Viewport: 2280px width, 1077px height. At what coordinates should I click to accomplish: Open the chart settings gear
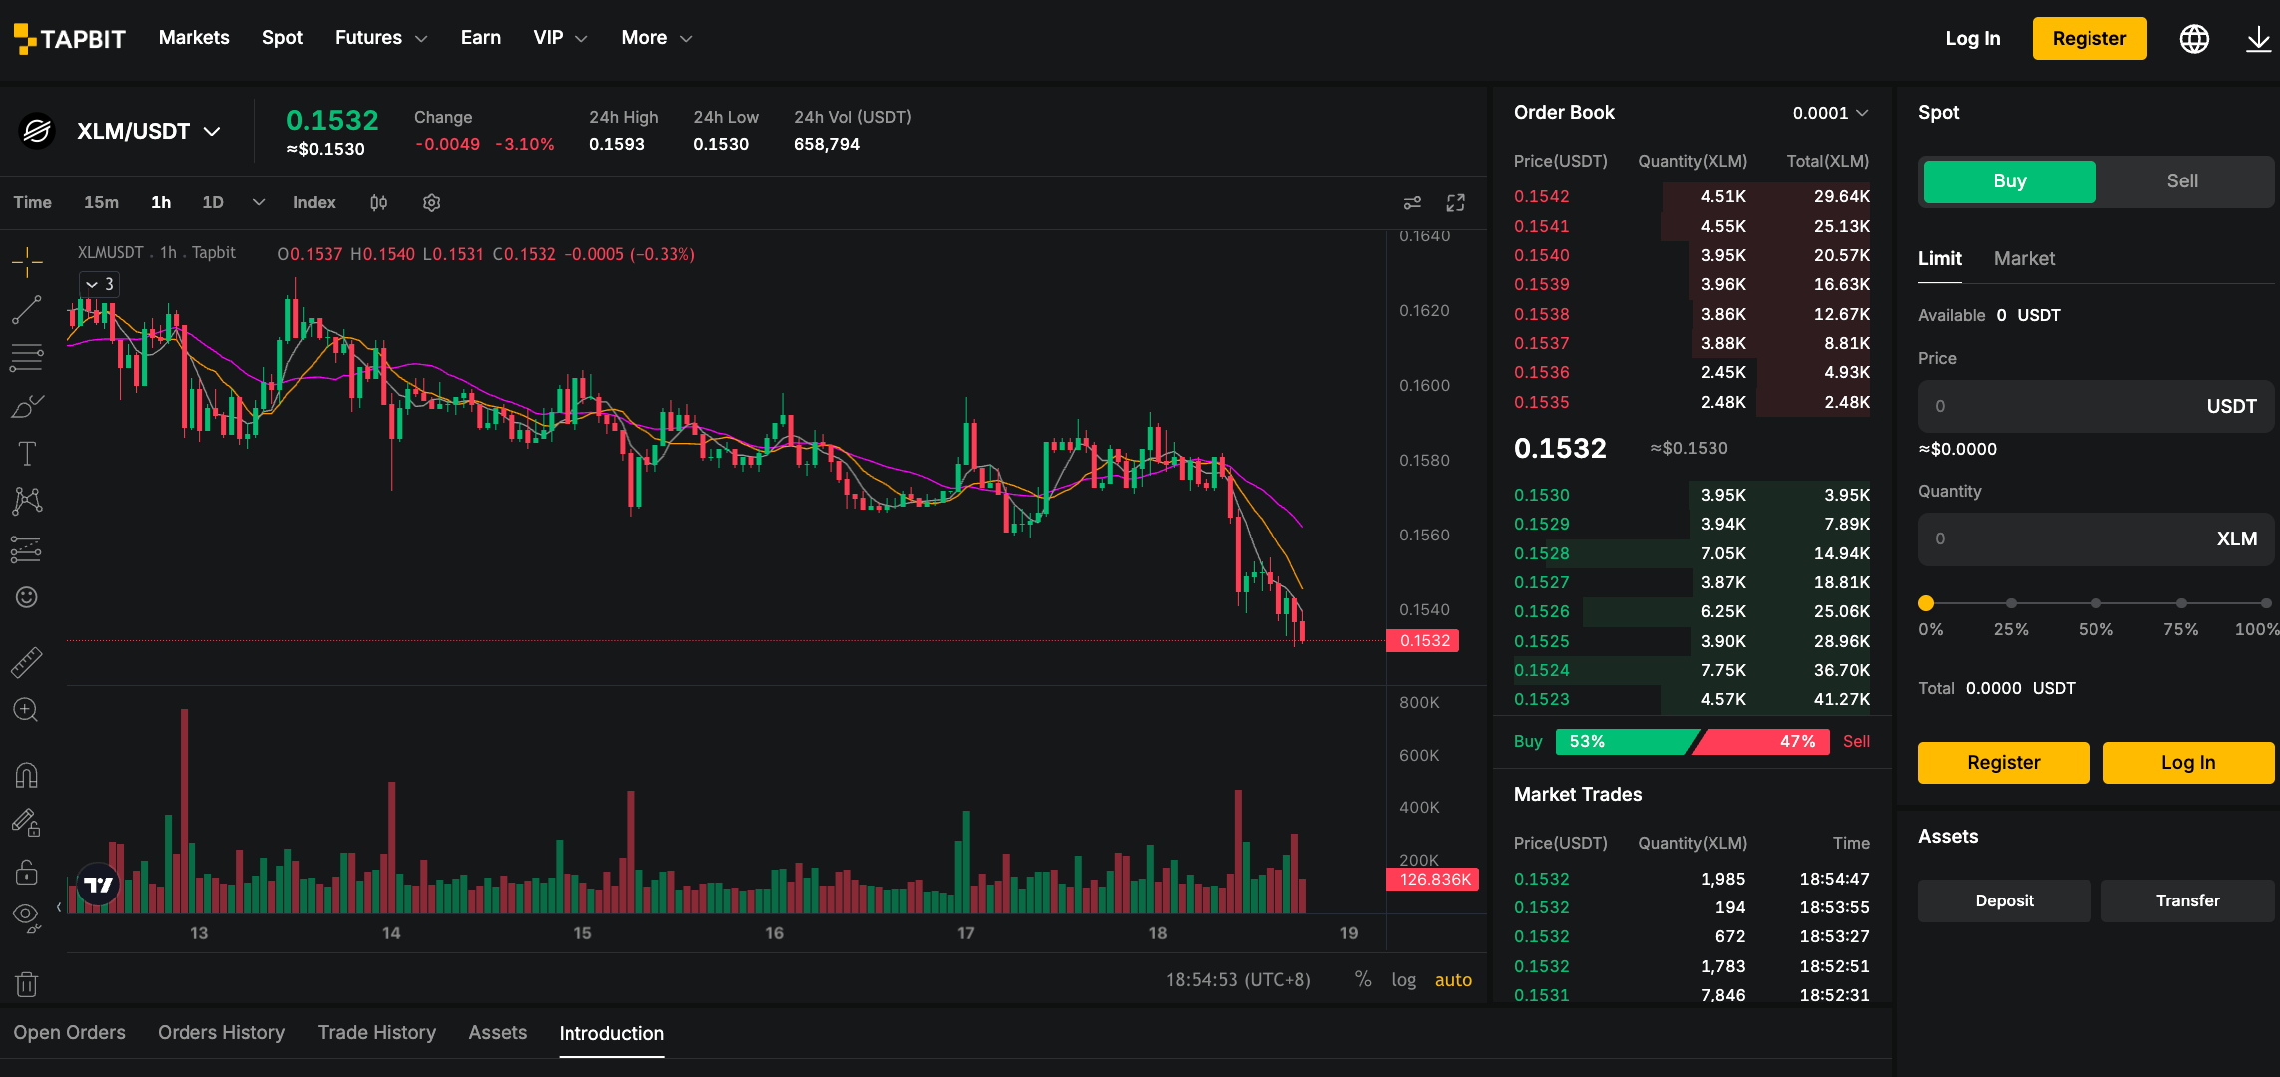[x=431, y=203]
